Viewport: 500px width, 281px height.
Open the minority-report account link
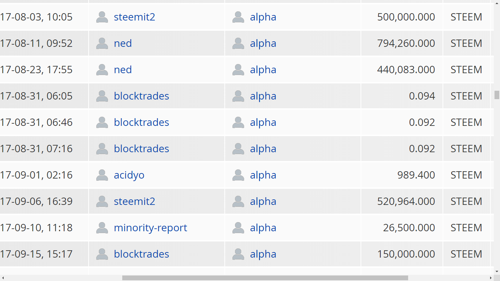point(150,228)
